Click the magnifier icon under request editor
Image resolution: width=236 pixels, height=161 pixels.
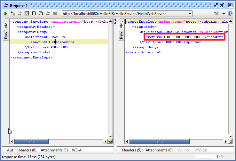point(110,142)
